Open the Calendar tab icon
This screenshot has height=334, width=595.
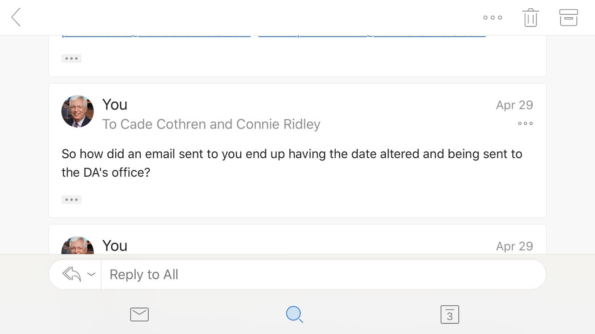(450, 315)
